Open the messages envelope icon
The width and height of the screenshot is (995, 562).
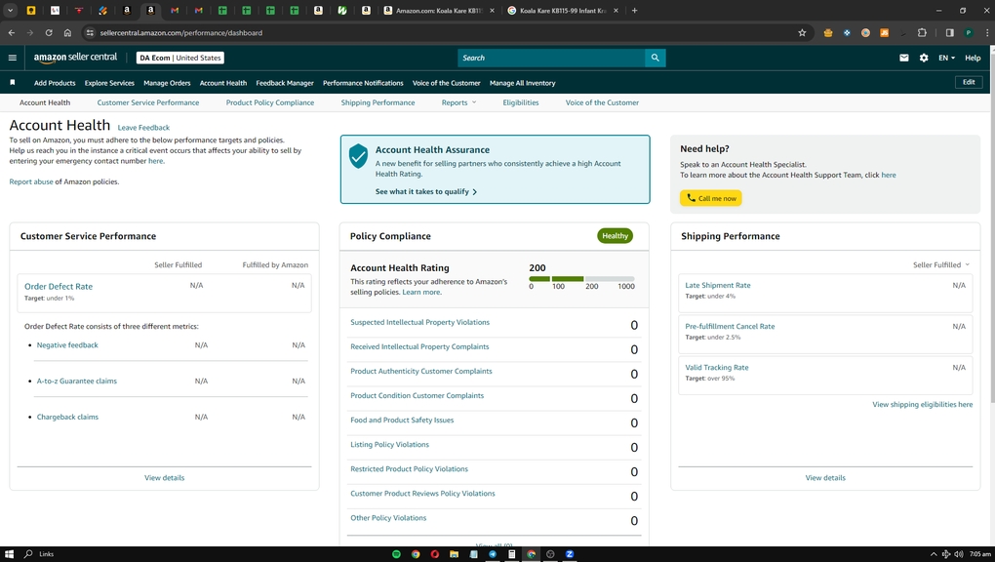903,58
